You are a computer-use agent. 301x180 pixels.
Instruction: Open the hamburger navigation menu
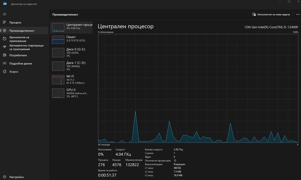[5, 14]
